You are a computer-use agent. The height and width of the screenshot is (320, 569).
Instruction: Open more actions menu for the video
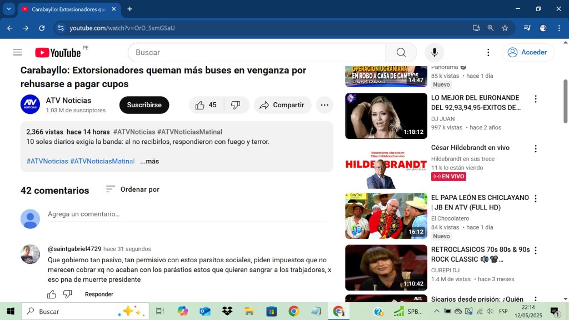tap(325, 105)
